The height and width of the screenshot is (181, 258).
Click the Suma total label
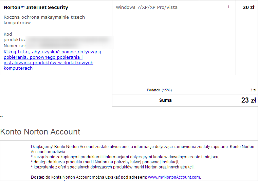(x=165, y=100)
